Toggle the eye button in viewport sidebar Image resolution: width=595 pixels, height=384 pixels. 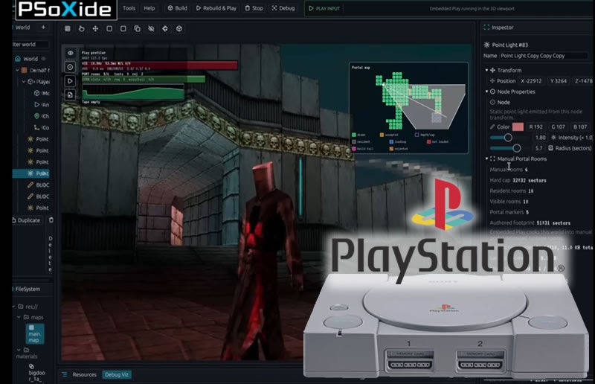tap(70, 53)
